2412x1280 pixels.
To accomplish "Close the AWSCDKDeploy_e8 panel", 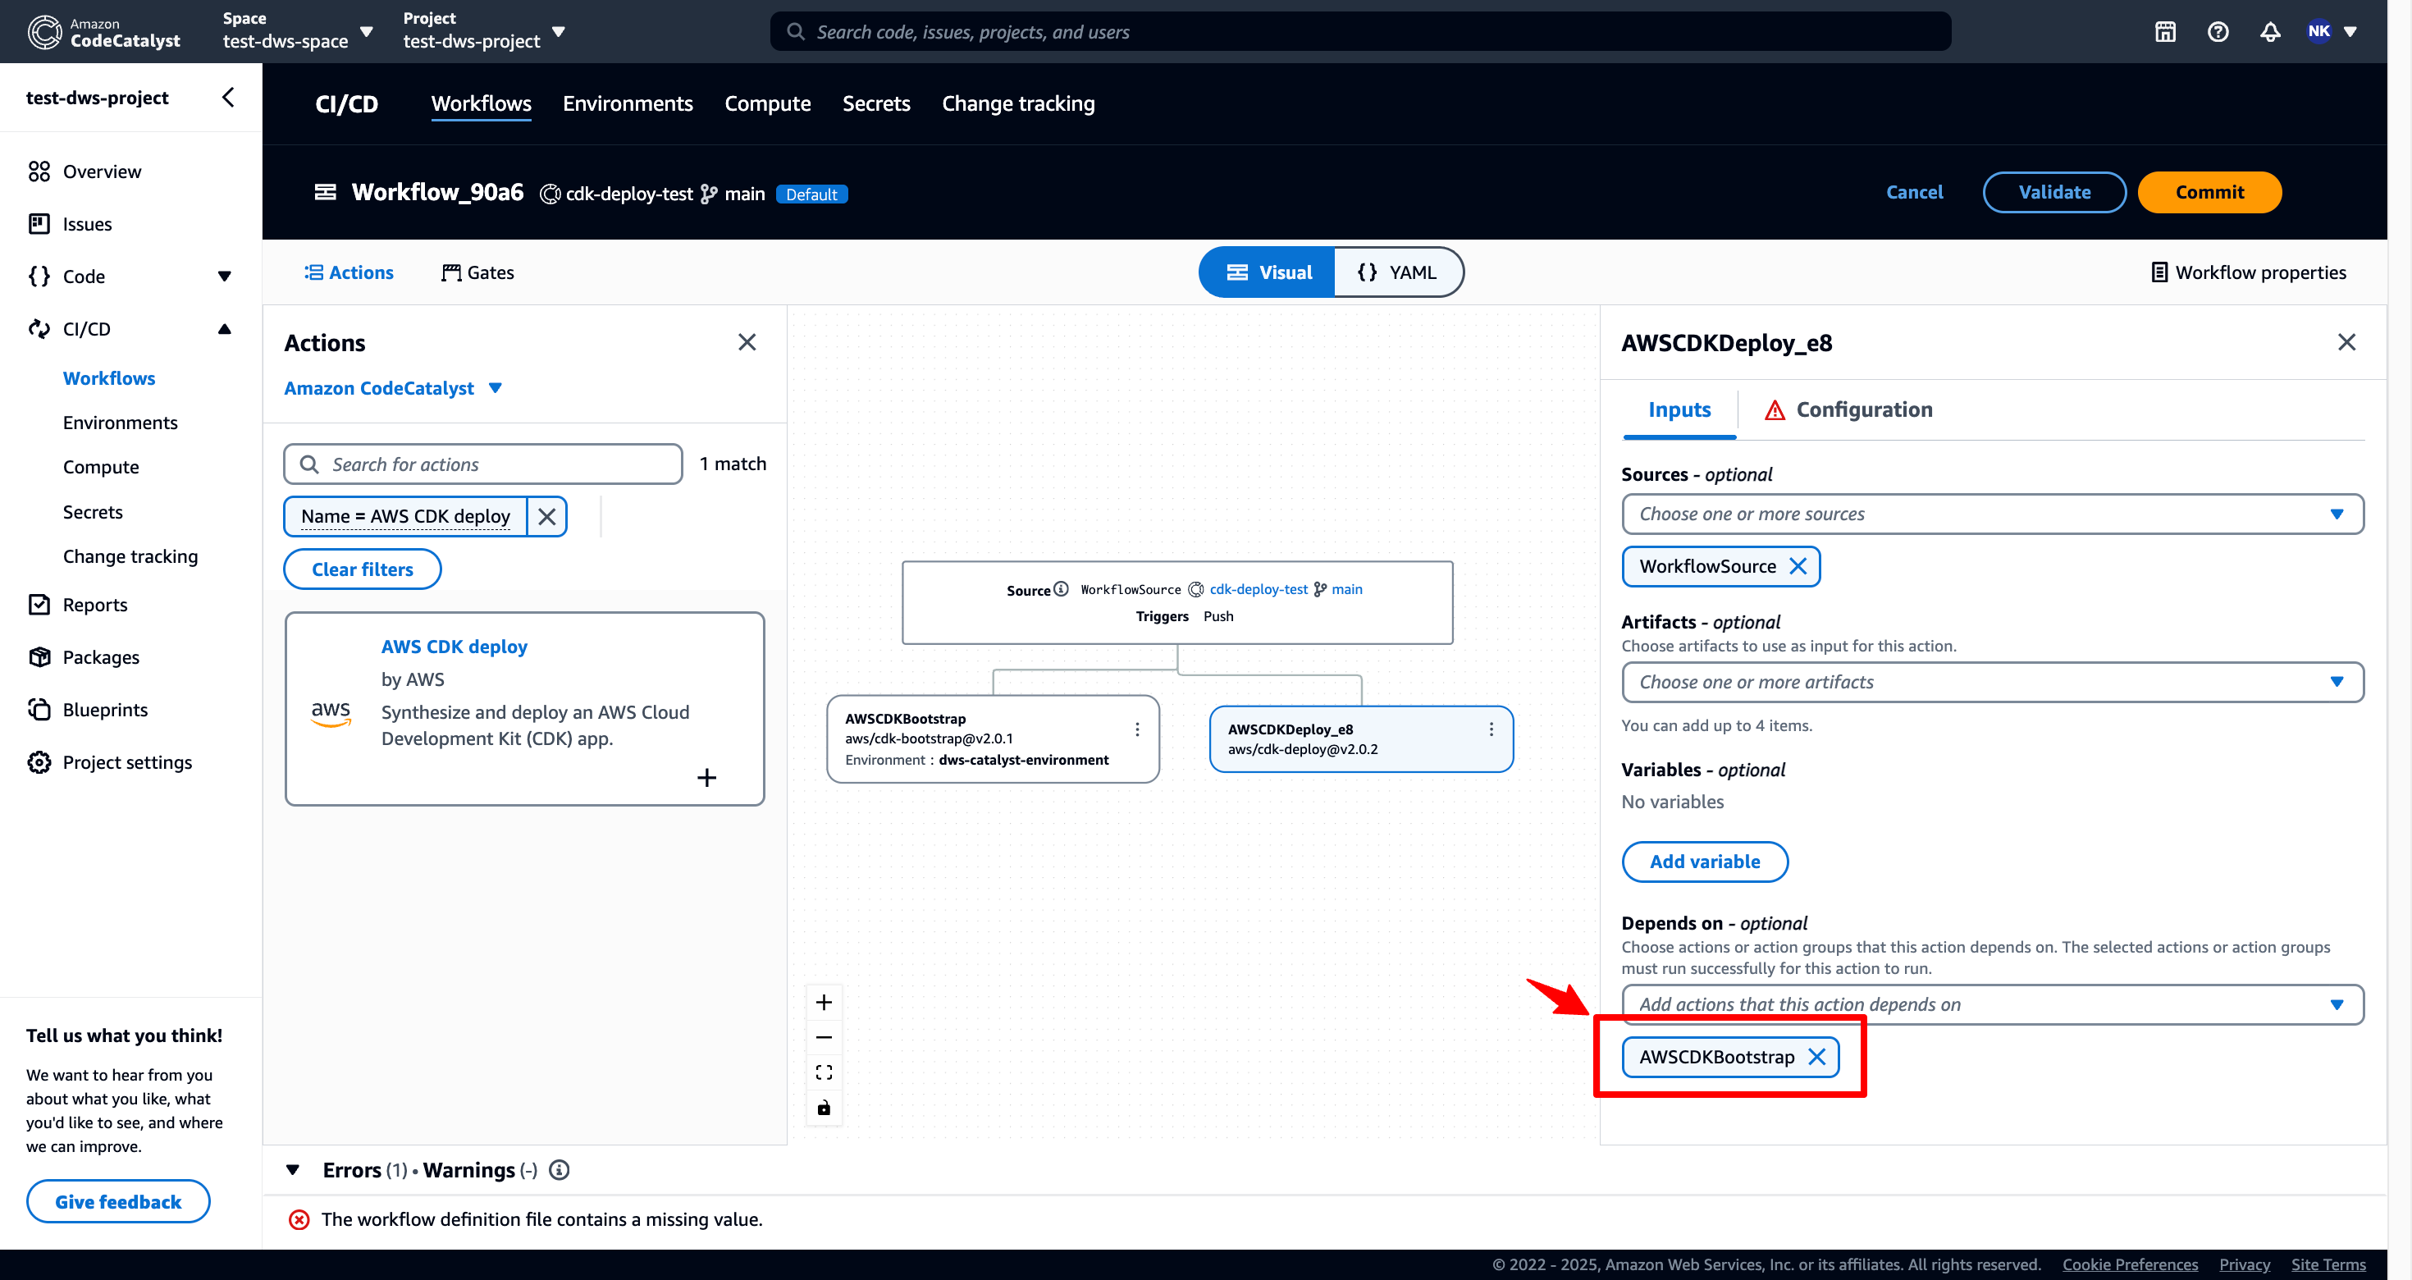I will 2346,343.
